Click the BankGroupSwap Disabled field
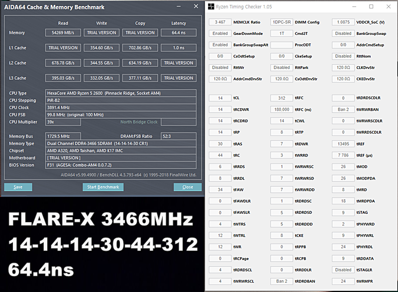 [x=343, y=33]
